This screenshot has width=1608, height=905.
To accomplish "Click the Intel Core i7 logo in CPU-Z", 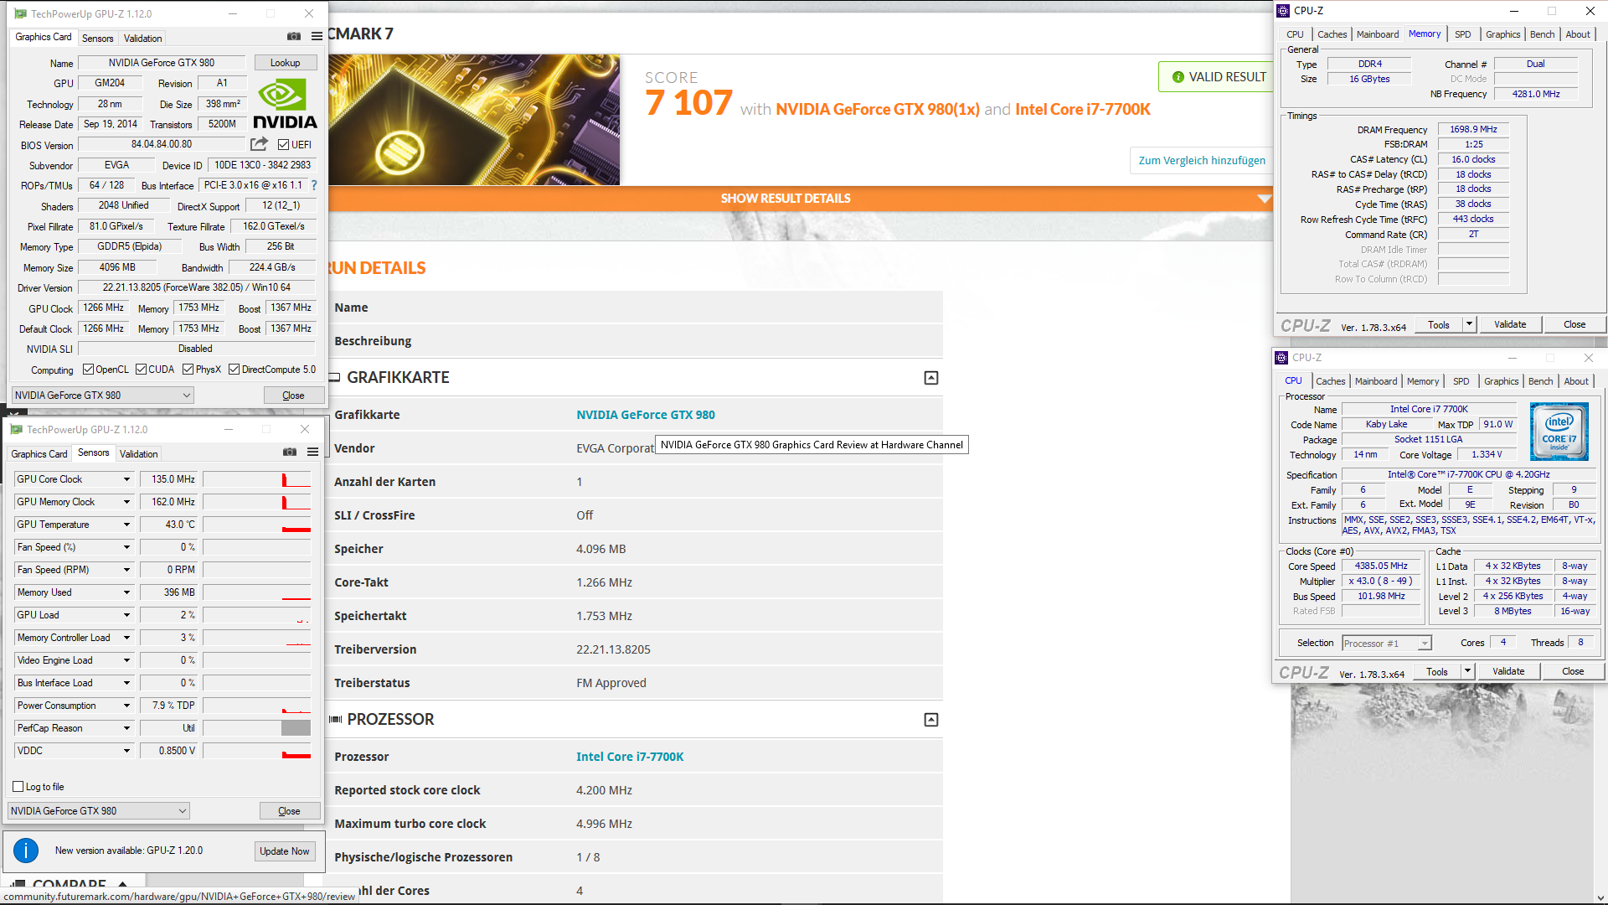I will pyautogui.click(x=1559, y=432).
